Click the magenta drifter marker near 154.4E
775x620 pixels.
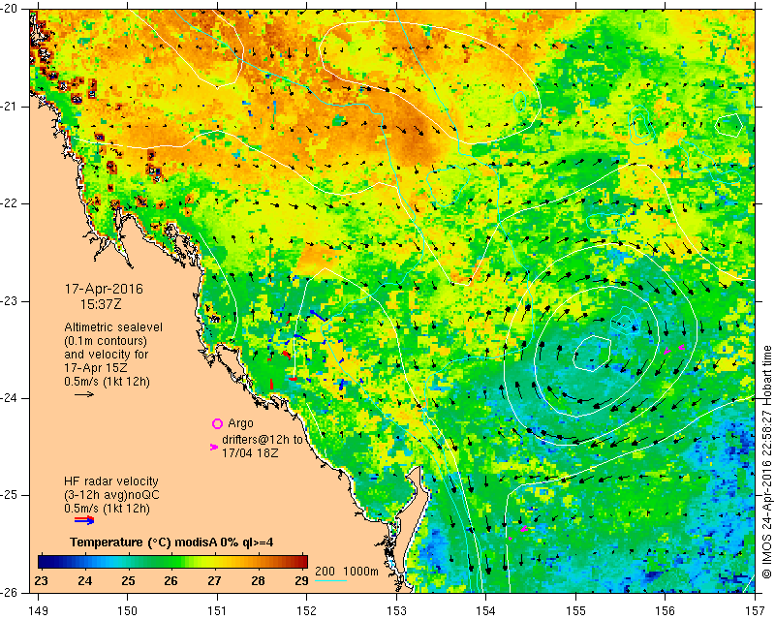pyautogui.click(x=524, y=529)
